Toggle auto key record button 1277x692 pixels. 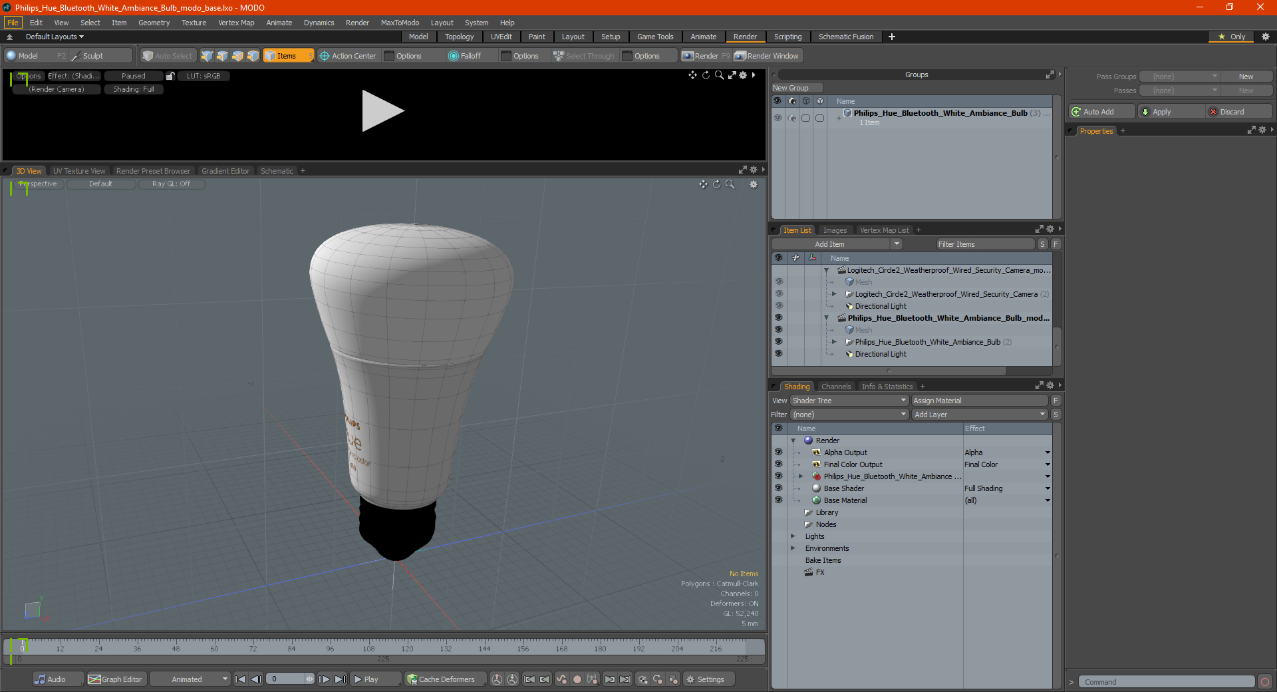coord(577,679)
